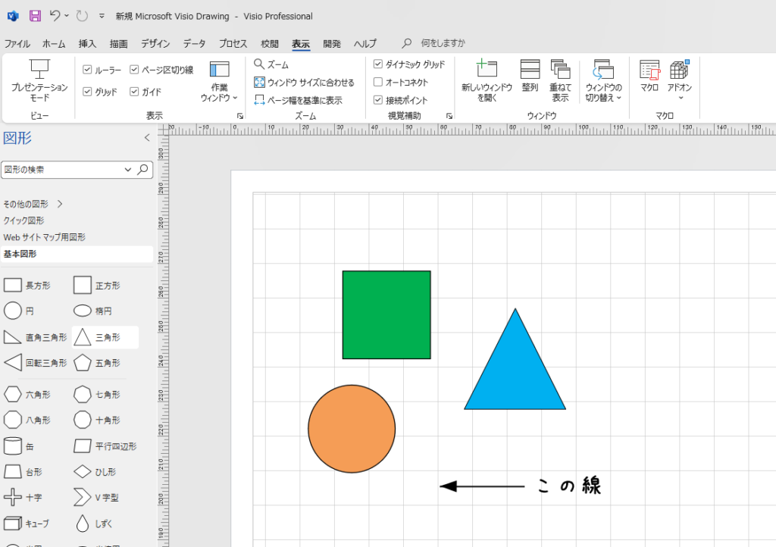776x547 pixels.
Task: Collapse the Shapes (図形) panel chevron
Action: pyautogui.click(x=147, y=138)
